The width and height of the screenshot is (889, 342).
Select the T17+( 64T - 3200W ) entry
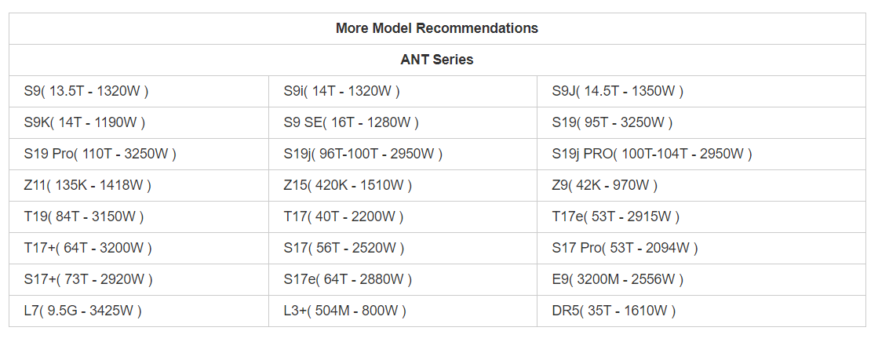[x=88, y=248]
